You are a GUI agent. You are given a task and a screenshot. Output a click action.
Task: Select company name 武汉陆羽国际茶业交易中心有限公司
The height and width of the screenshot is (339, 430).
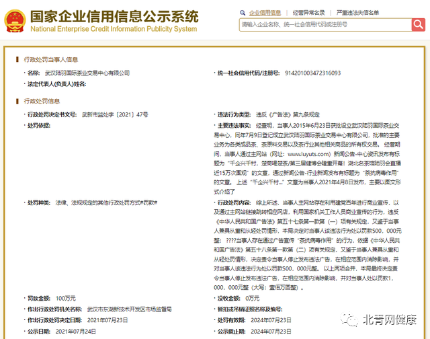tap(87, 73)
